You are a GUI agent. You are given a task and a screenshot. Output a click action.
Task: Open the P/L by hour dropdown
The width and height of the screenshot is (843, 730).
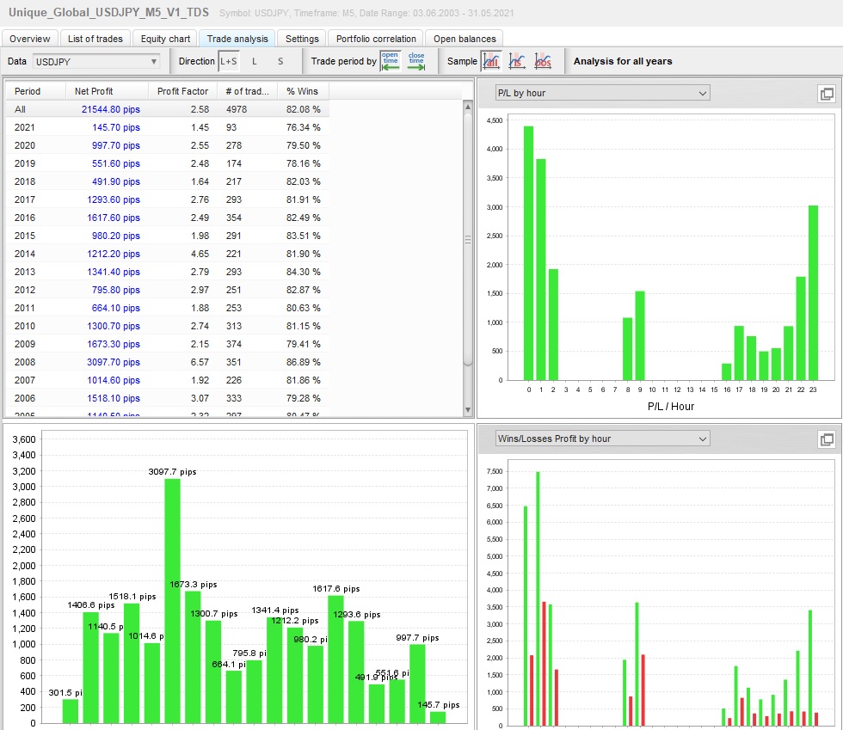(x=602, y=93)
